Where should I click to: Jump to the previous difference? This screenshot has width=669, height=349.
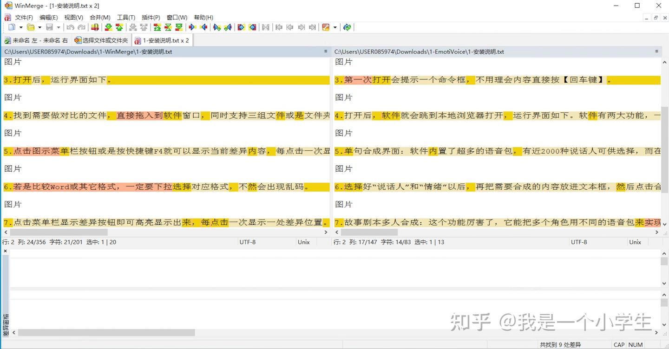[119, 27]
